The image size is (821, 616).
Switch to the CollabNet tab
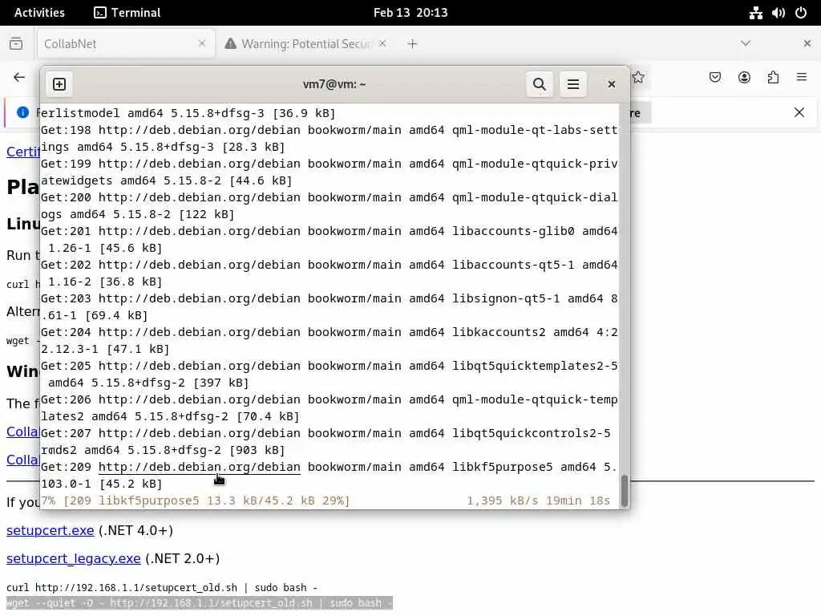click(126, 44)
